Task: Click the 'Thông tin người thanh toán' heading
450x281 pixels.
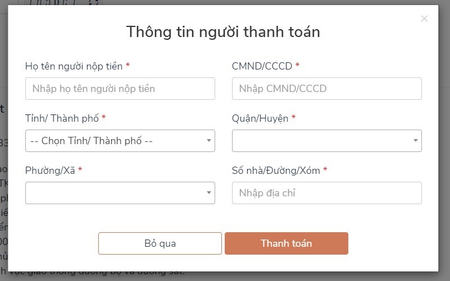Action: 223,31
